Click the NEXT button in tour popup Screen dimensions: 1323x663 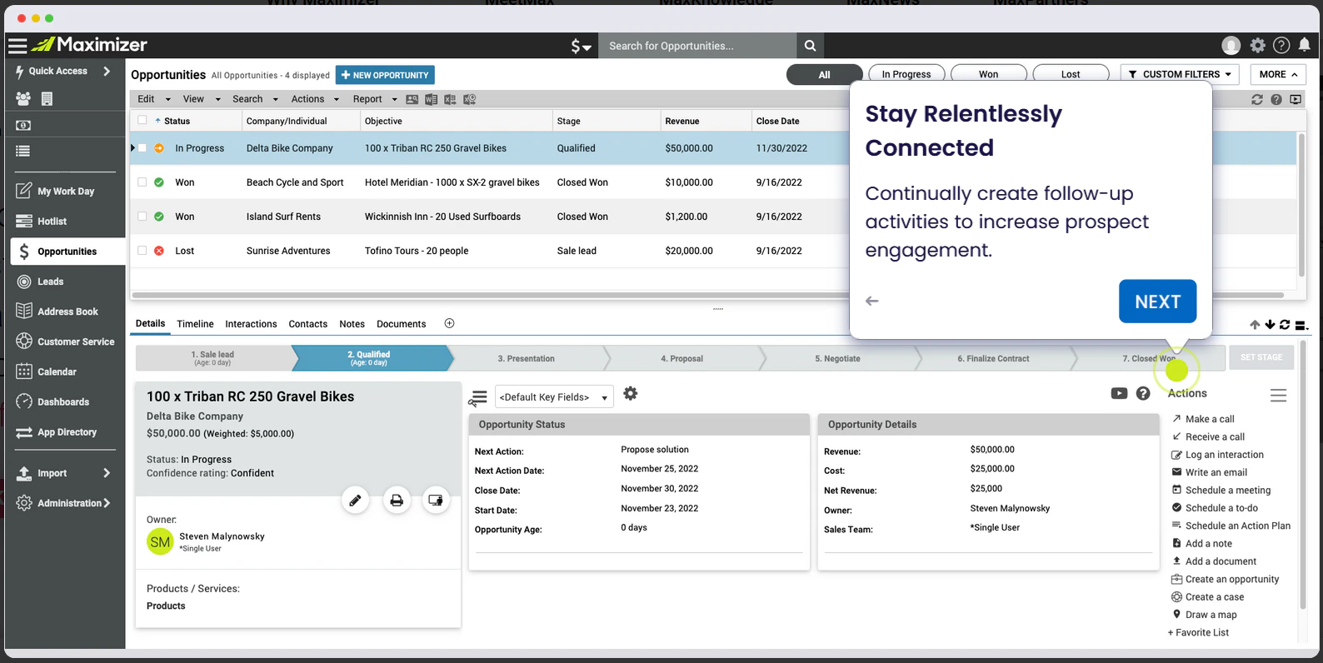1157,302
